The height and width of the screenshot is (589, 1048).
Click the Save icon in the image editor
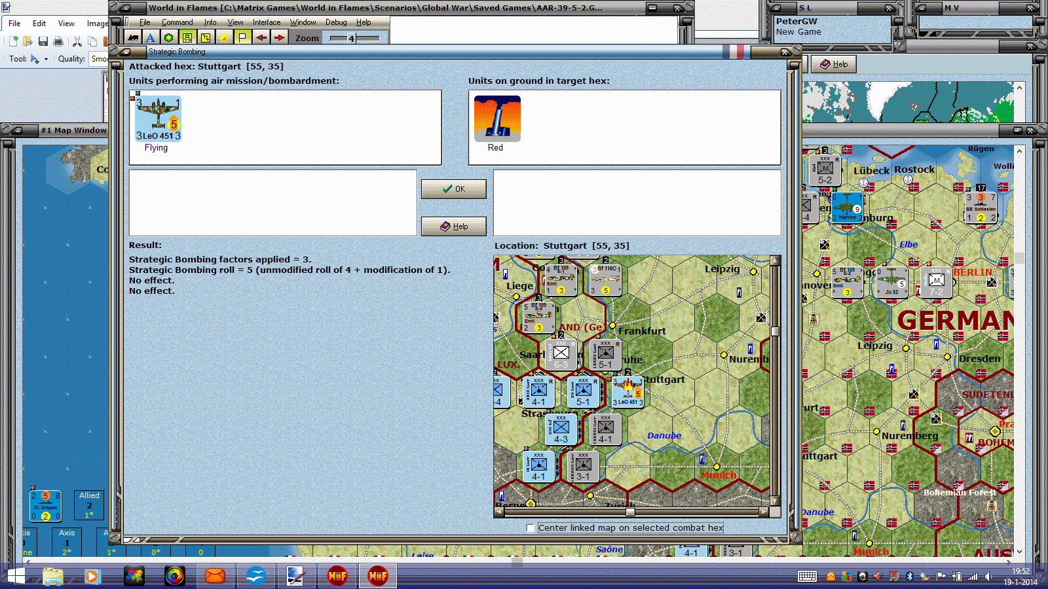coord(43,41)
